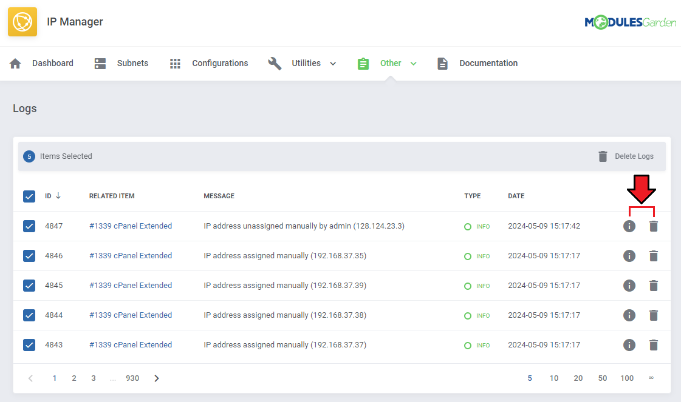Expand the Other dropdown chevron

click(414, 64)
